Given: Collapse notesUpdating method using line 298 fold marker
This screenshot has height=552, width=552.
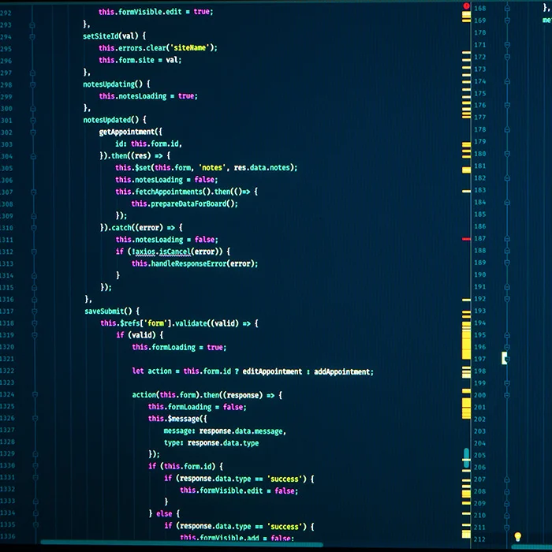Looking at the screenshot, I should point(32,84).
